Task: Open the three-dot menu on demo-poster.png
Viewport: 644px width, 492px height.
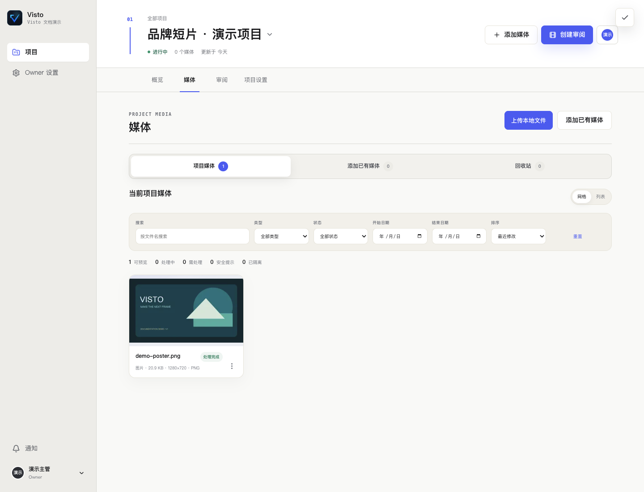Action: [232, 366]
